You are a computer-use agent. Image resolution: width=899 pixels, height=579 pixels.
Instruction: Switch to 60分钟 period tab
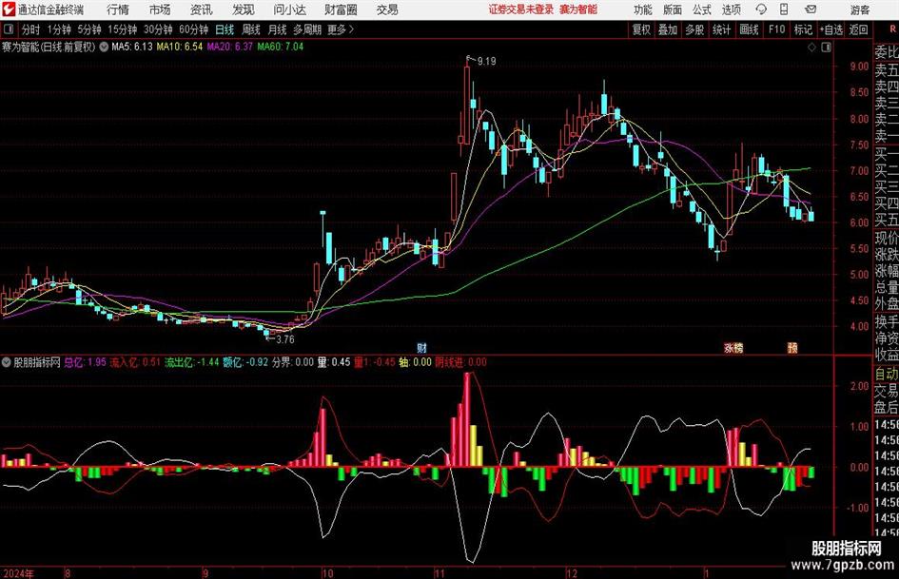193,29
